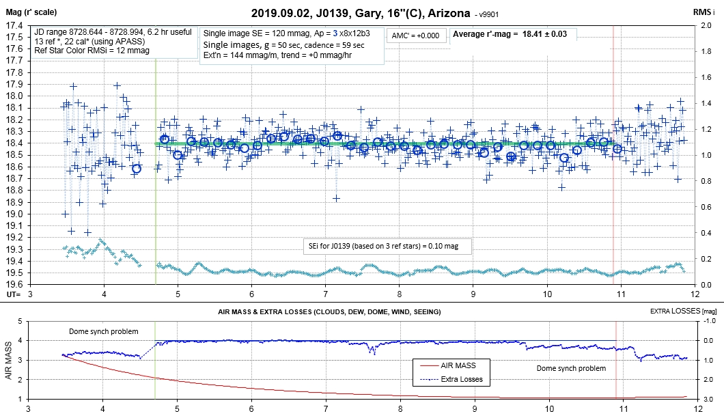
Task: Click "13 ref *, 22 cal* (using APASS)"
Action: click(89, 41)
